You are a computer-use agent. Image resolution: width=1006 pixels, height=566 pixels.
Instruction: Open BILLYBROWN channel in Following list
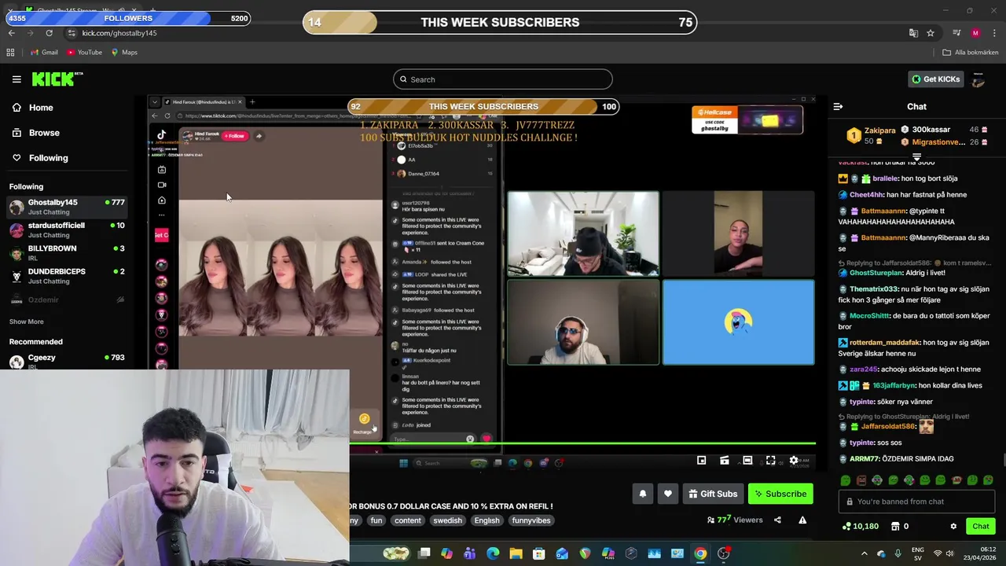(67, 252)
